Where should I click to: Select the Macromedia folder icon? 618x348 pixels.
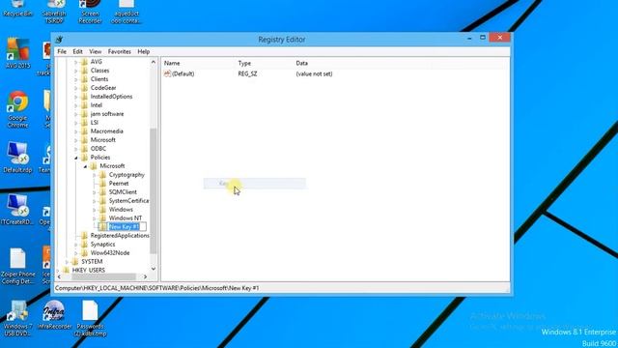(x=84, y=131)
